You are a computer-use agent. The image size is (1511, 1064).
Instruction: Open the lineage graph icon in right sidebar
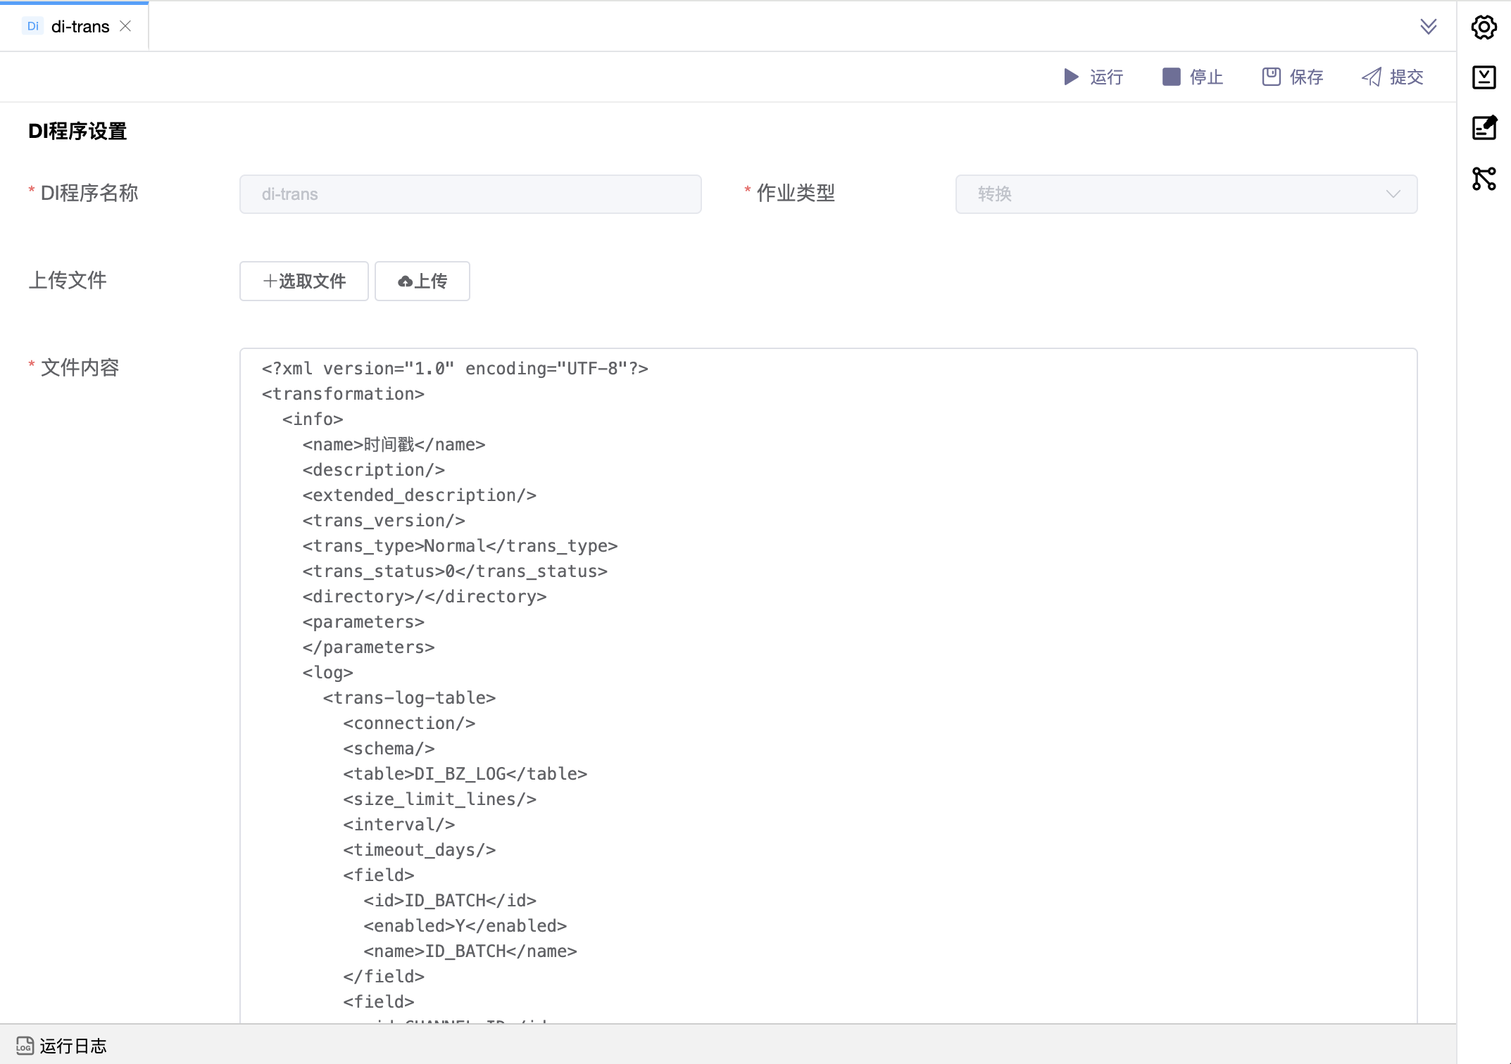coord(1484,178)
